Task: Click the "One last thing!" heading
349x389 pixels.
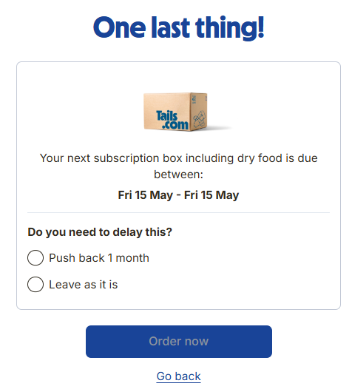Action: (179, 27)
